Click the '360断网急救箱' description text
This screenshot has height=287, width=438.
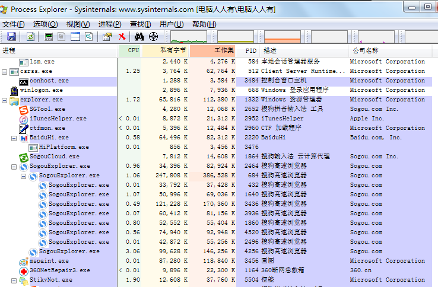[x=283, y=270]
